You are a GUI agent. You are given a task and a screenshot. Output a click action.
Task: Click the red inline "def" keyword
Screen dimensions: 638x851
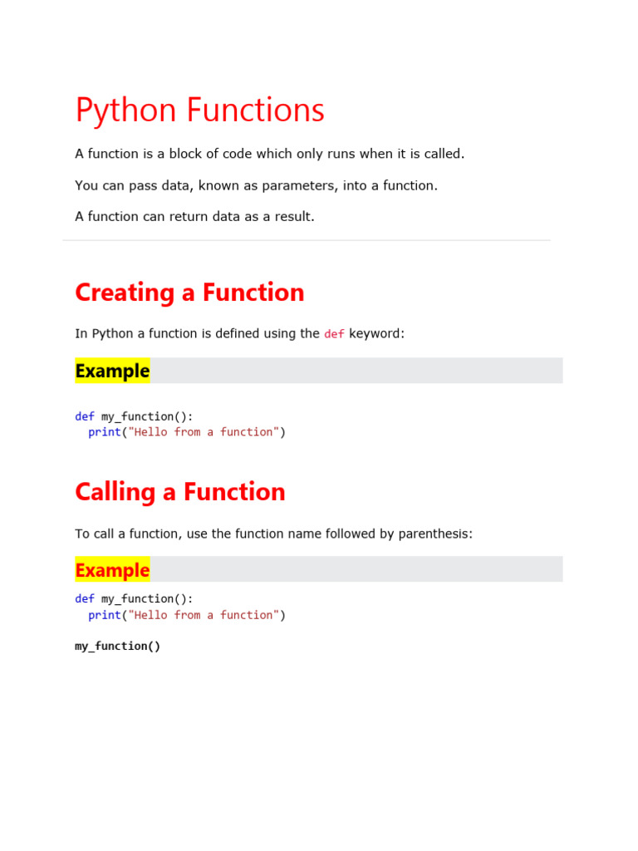[x=334, y=334]
